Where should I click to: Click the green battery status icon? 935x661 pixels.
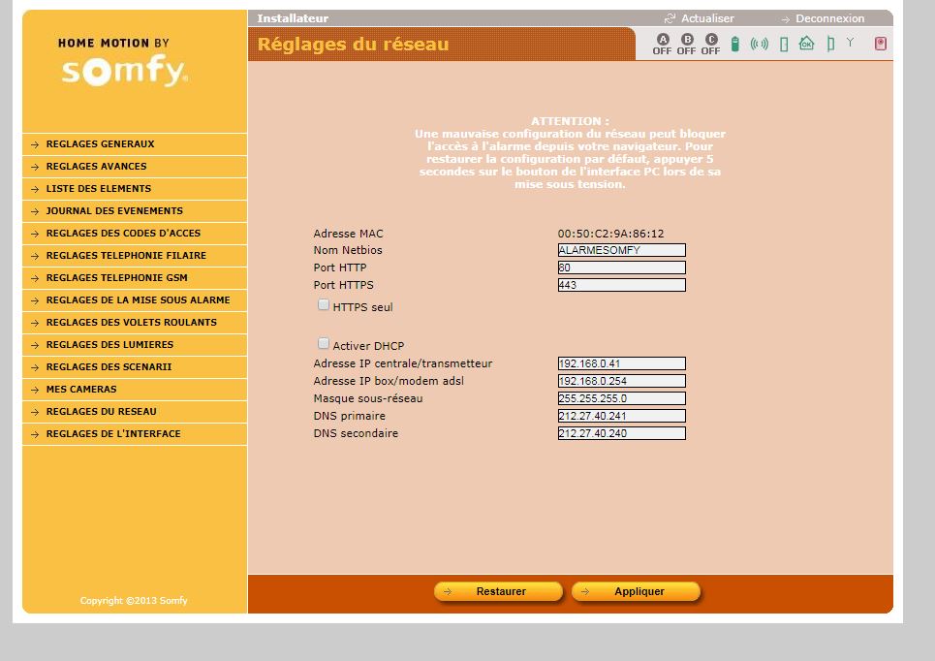[735, 44]
